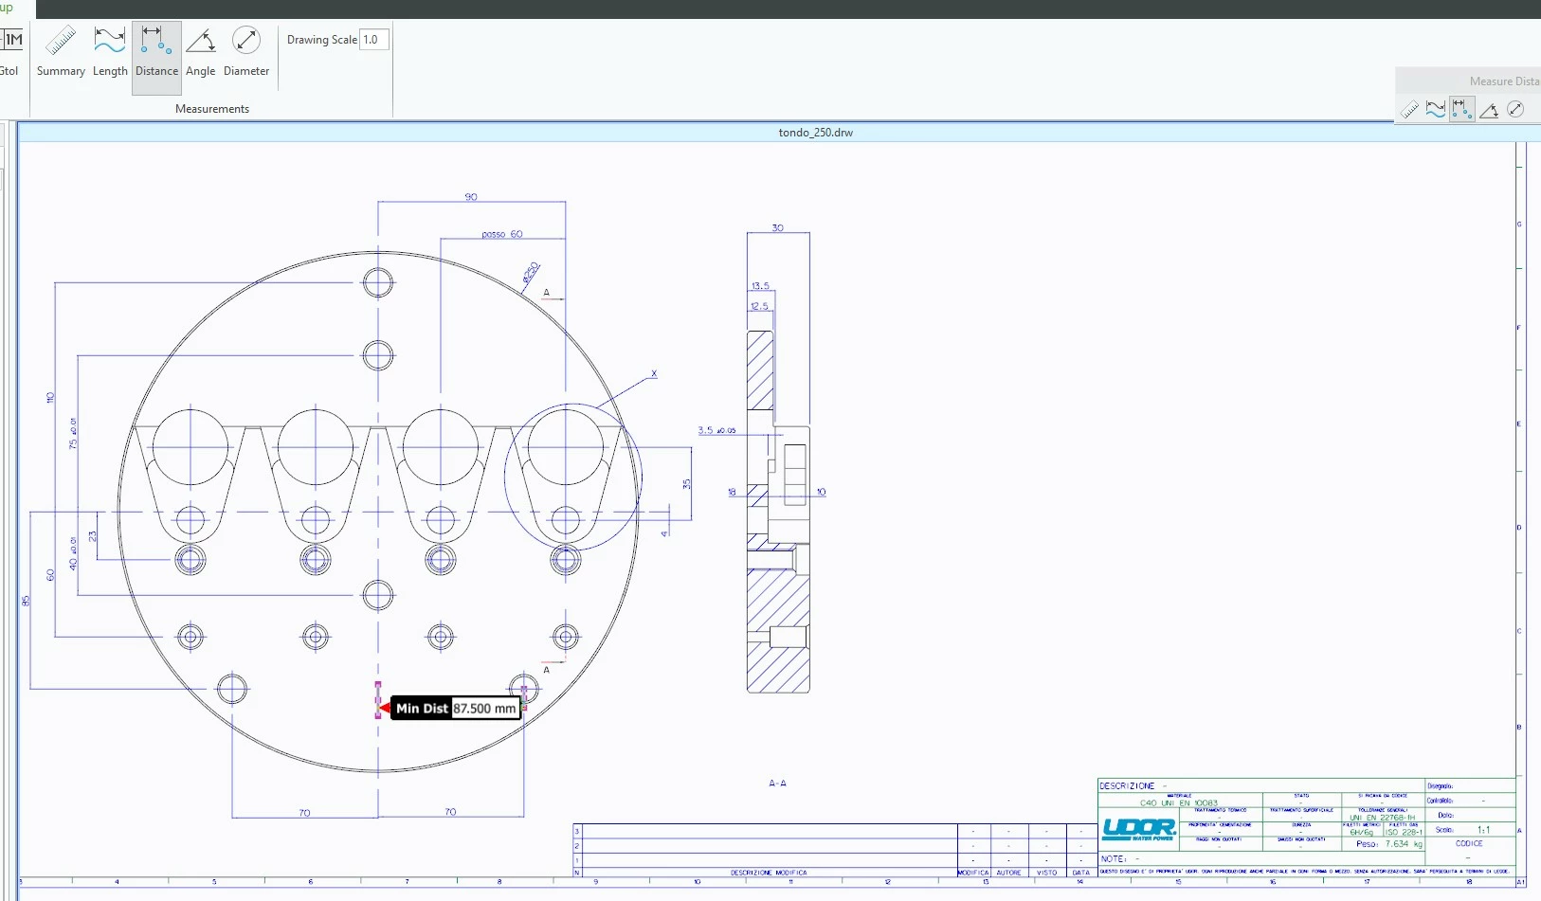This screenshot has height=901, width=1541.
Task: Toggle the Distance measurement tool in ribbon
Action: pyautogui.click(x=156, y=57)
